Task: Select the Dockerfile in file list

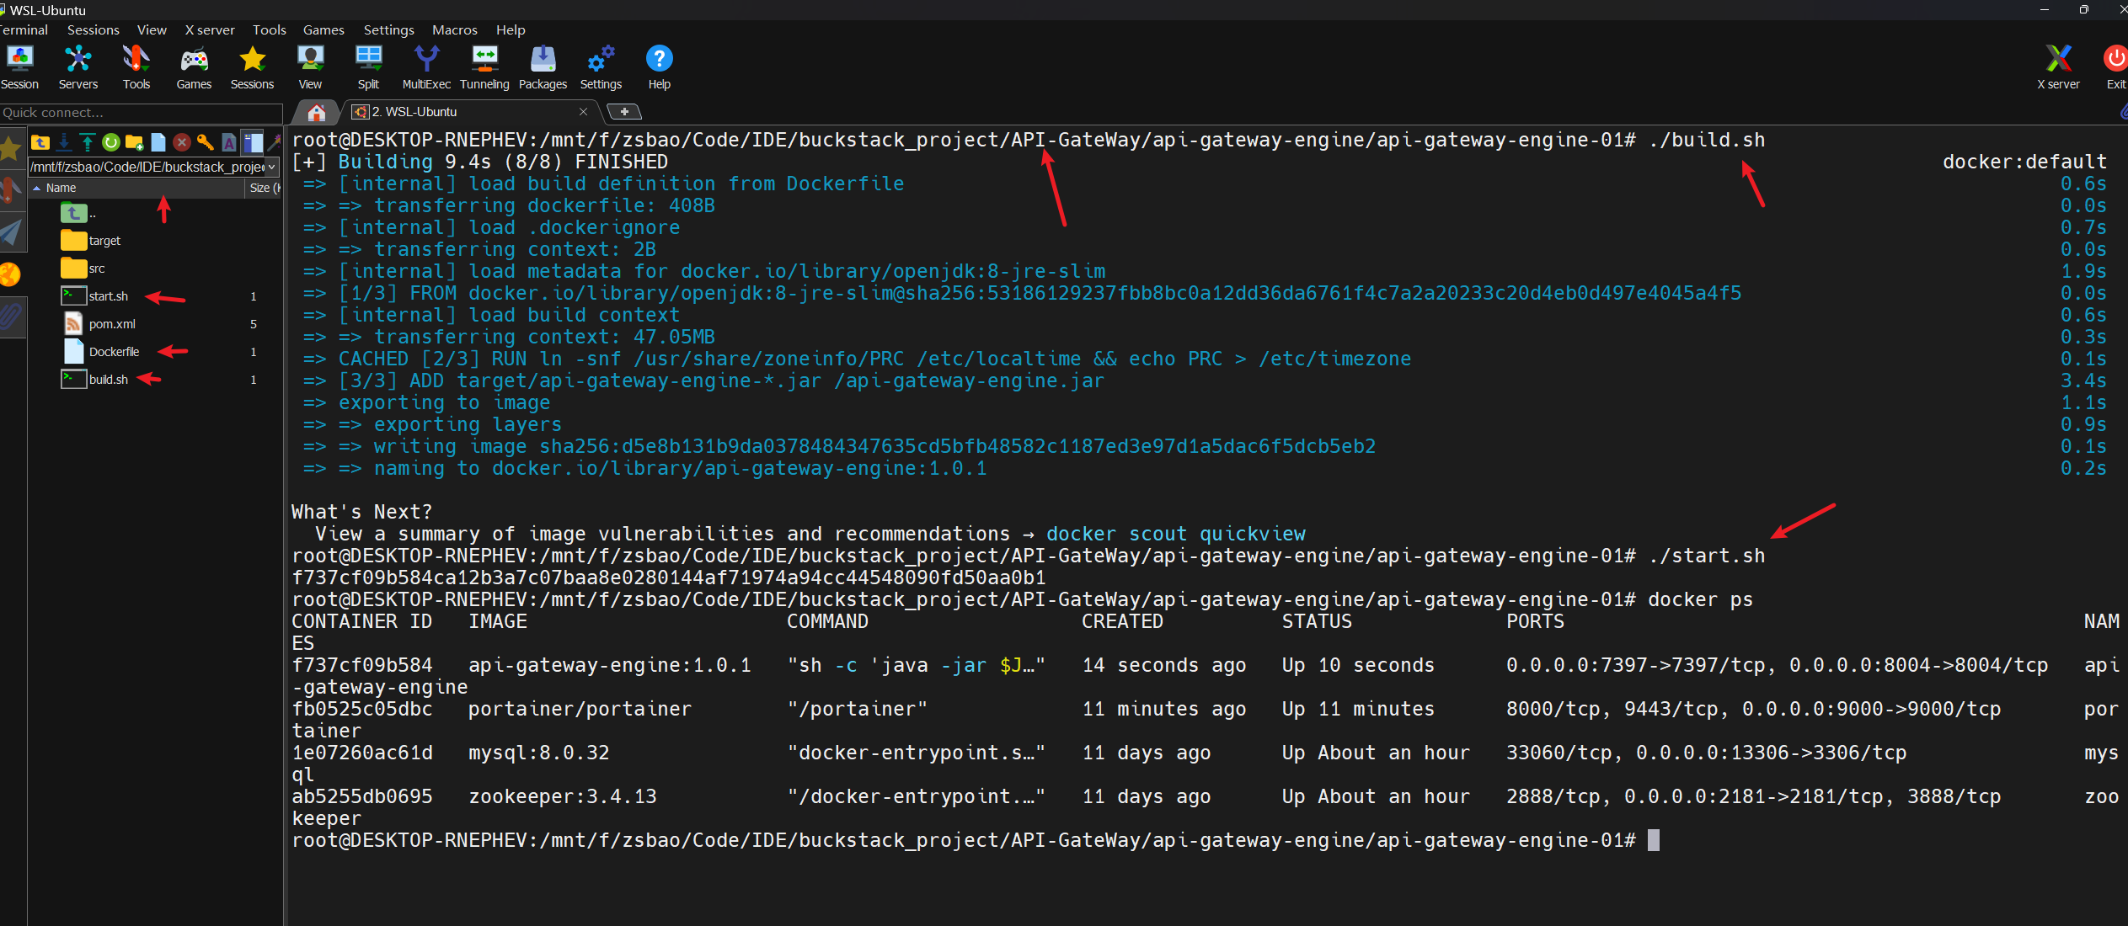Action: (114, 352)
